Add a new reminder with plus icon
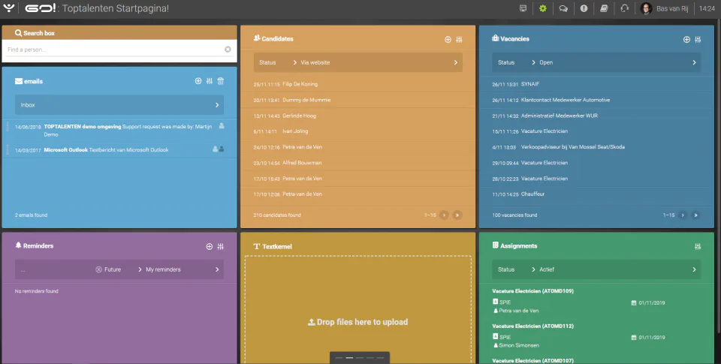Image resolution: width=721 pixels, height=364 pixels. click(210, 246)
